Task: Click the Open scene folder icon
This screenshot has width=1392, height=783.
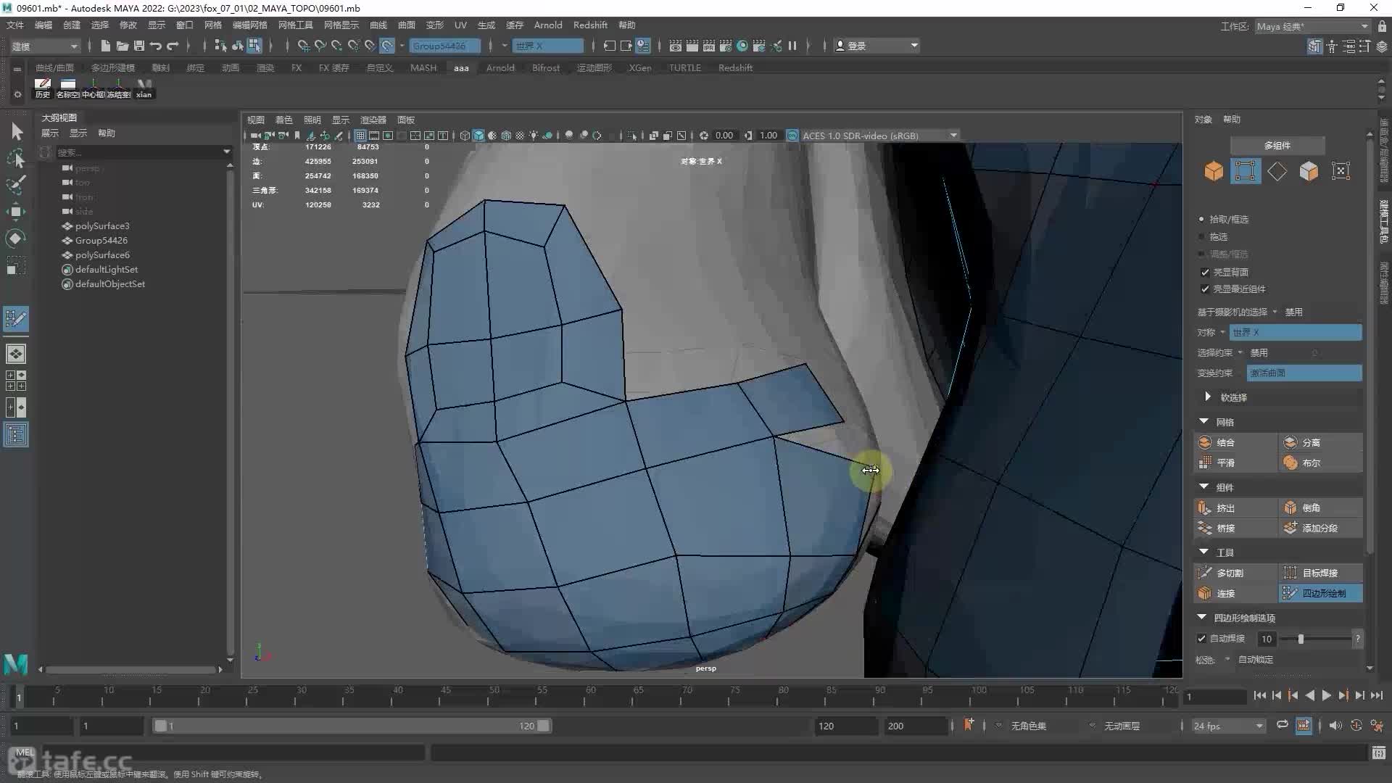Action: pyautogui.click(x=123, y=46)
